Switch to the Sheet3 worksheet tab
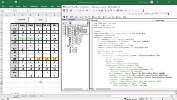Viewport: 177px width, 100px height. point(32,96)
